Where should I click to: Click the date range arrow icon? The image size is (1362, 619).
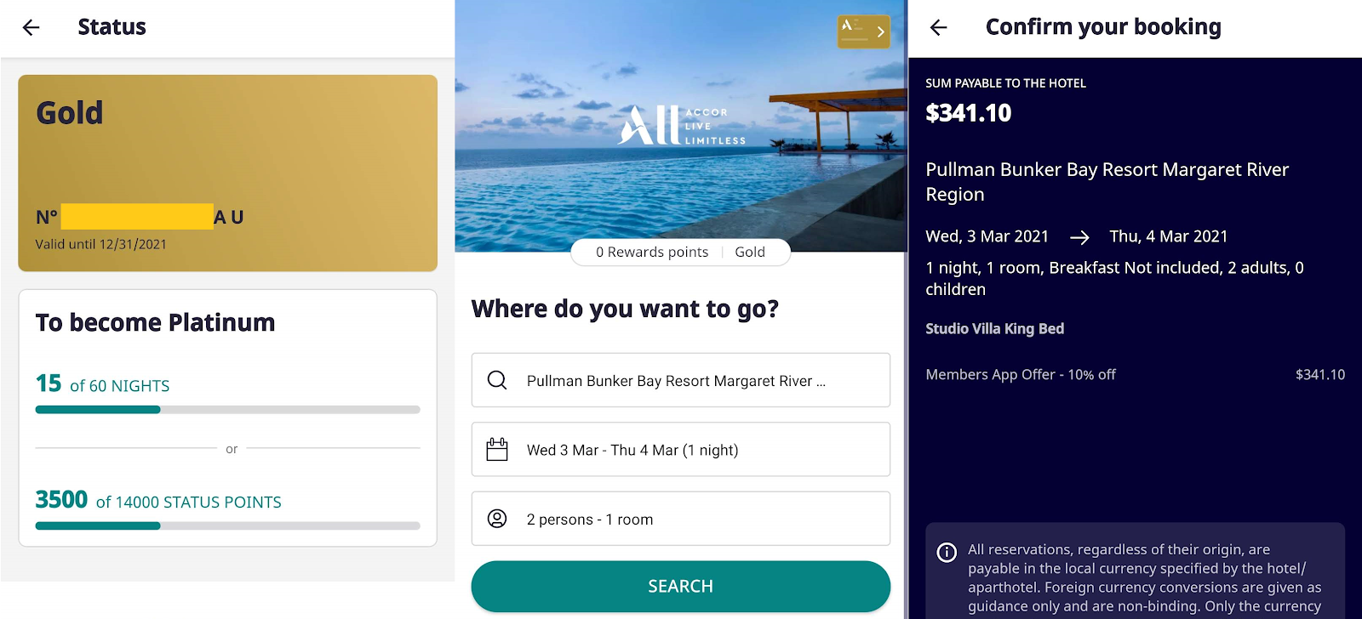1079,237
